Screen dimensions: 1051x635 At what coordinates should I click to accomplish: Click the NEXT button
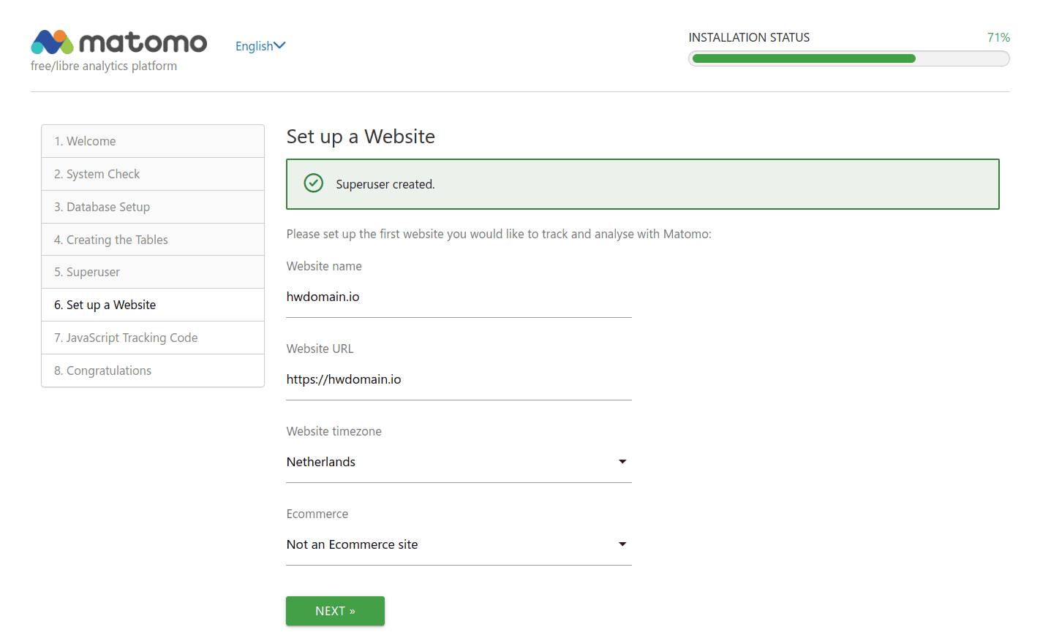click(x=335, y=611)
